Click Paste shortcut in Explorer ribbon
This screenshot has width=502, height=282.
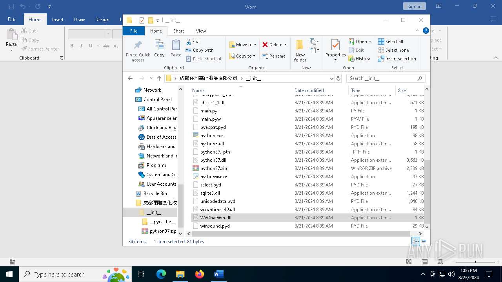click(204, 59)
